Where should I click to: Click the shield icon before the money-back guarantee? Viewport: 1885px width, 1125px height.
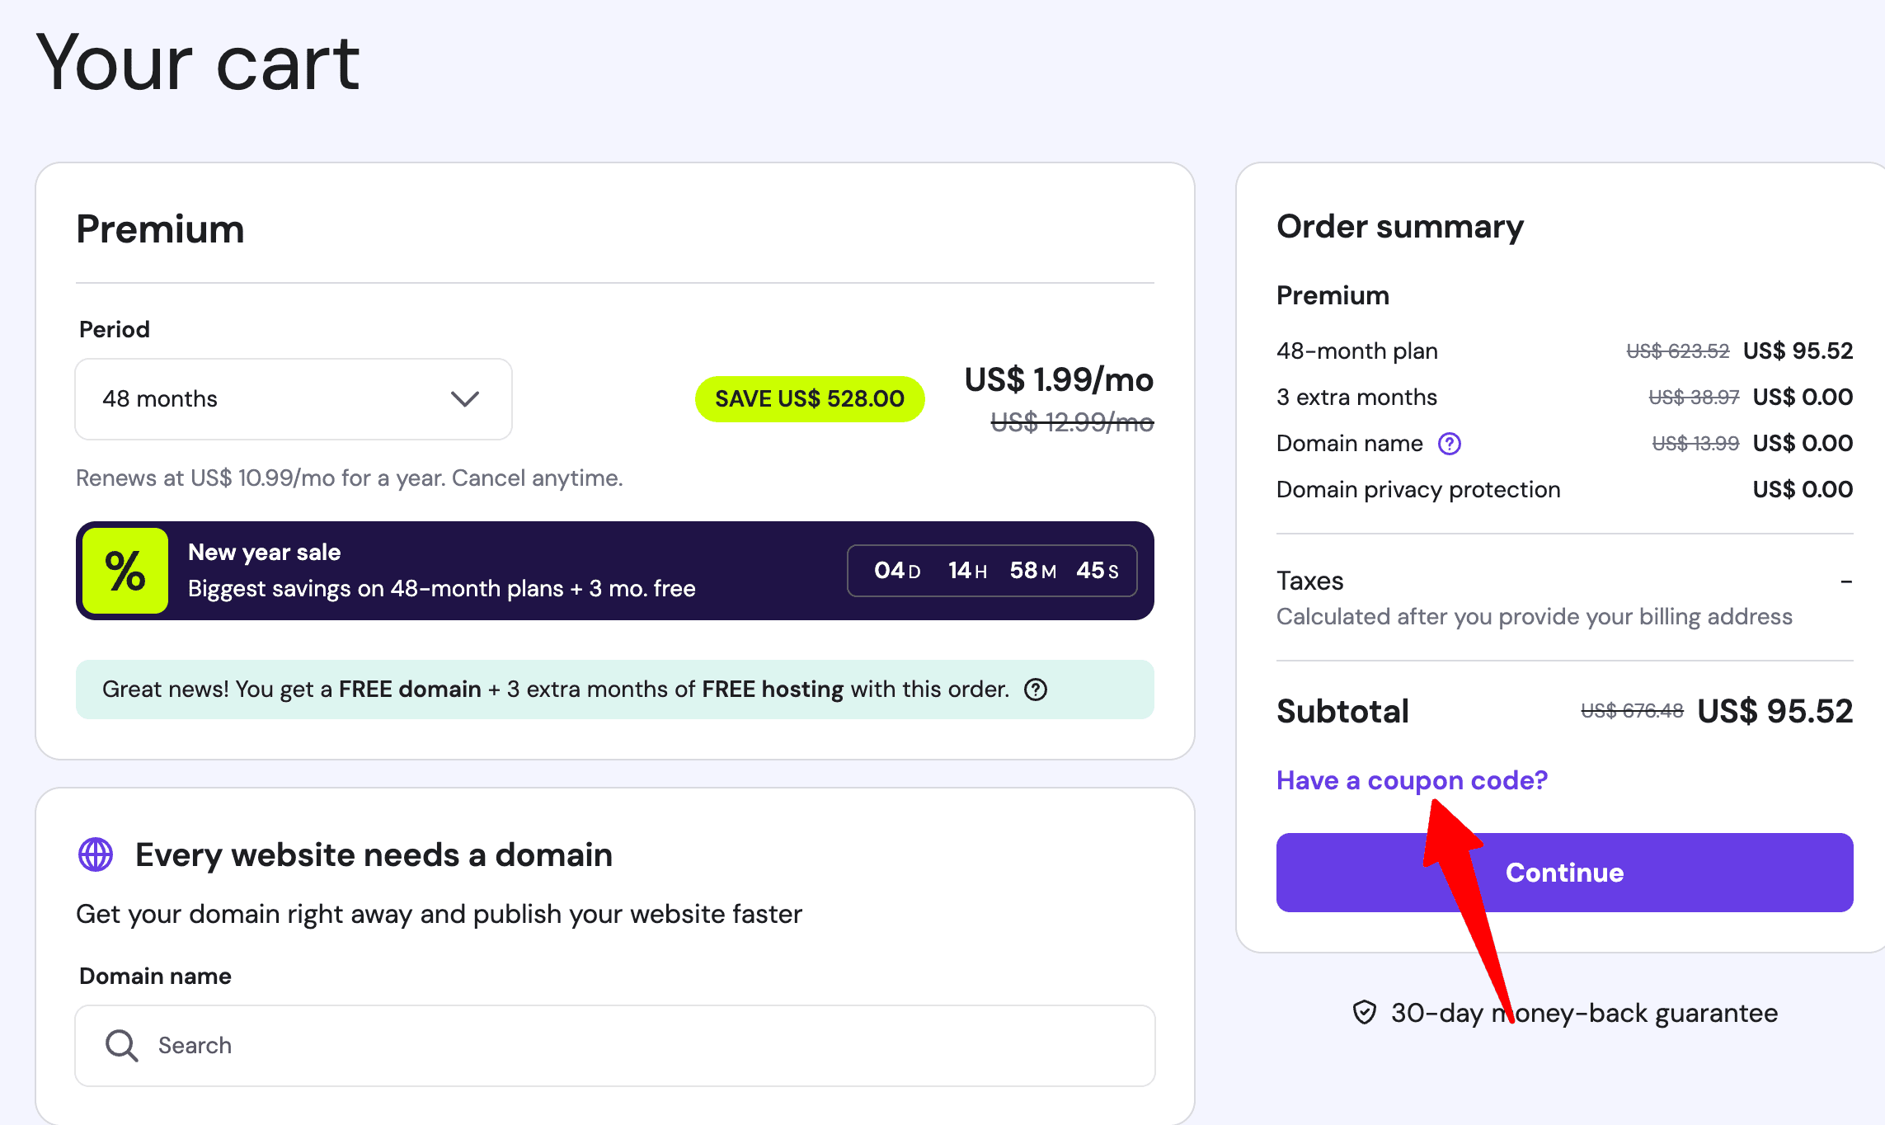(1365, 1013)
